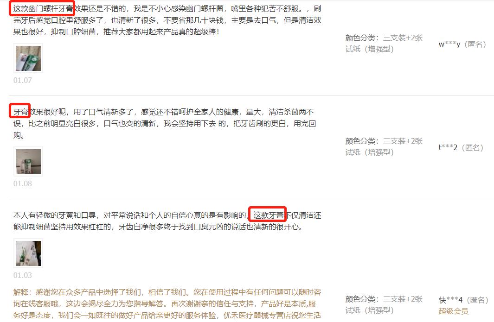Viewport: 494px width, 322px height.
Task: Click the 超级会员 member badge
Action: pos(453,311)
